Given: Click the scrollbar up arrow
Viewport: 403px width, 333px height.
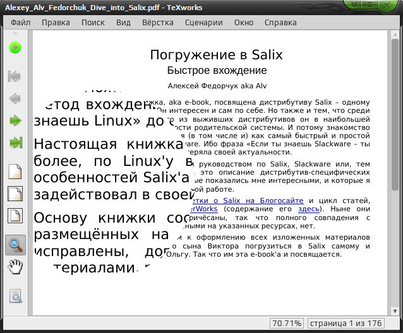Looking at the screenshot, I should (395, 34).
